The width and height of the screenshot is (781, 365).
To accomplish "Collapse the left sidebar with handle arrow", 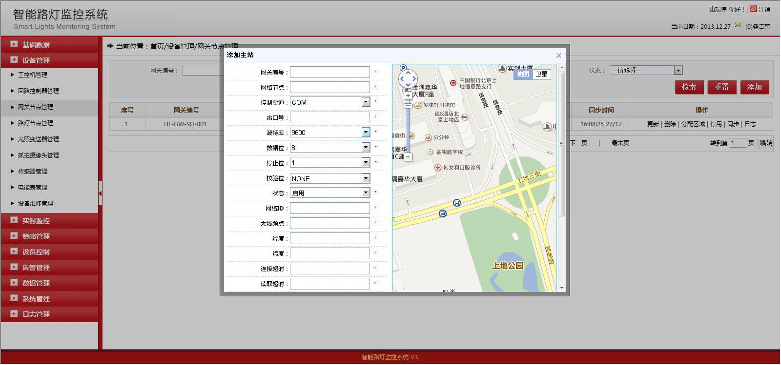I will pyautogui.click(x=100, y=193).
